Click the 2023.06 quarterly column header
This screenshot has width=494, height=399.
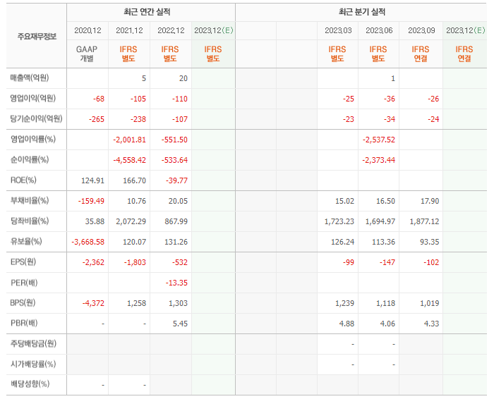[x=379, y=30]
